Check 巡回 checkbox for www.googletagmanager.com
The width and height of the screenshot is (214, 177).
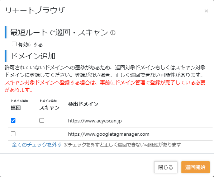[13, 134]
